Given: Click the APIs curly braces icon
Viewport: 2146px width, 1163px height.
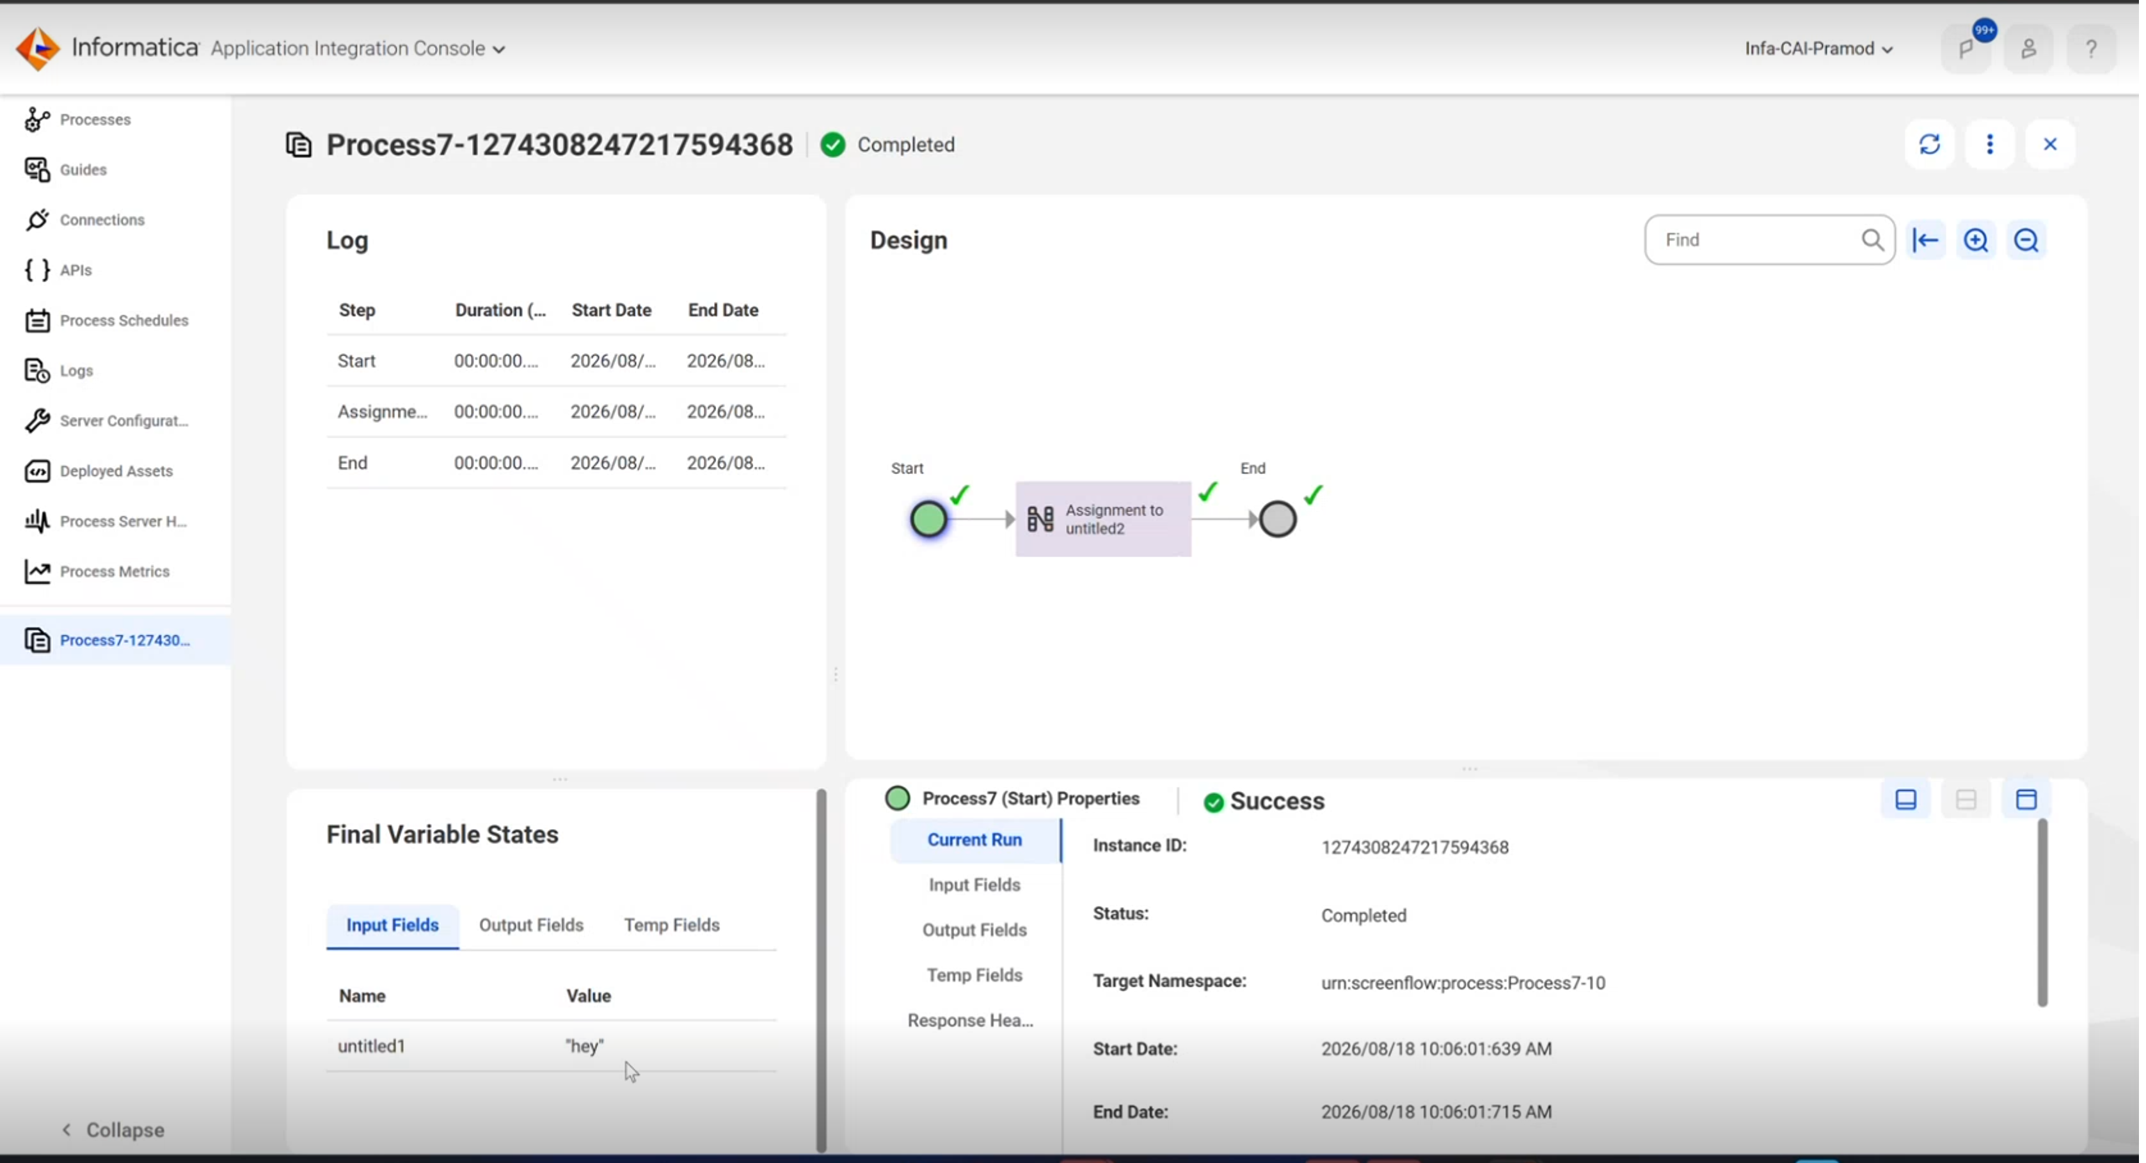Looking at the screenshot, I should pos(36,270).
